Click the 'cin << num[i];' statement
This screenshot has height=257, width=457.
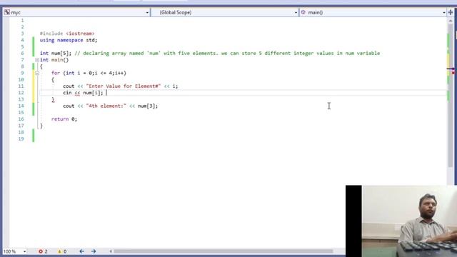[83, 93]
